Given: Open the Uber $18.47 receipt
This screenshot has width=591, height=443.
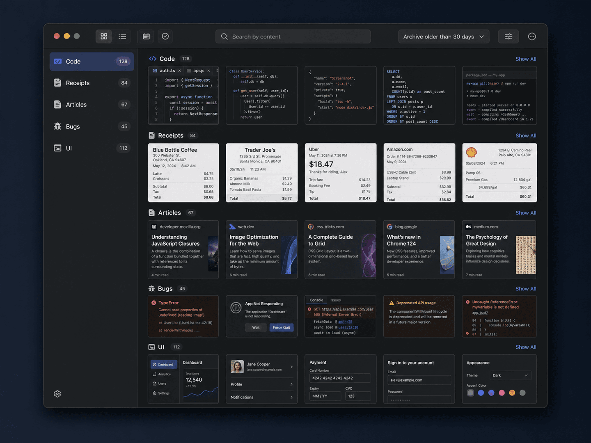Looking at the screenshot, I should pyautogui.click(x=341, y=173).
